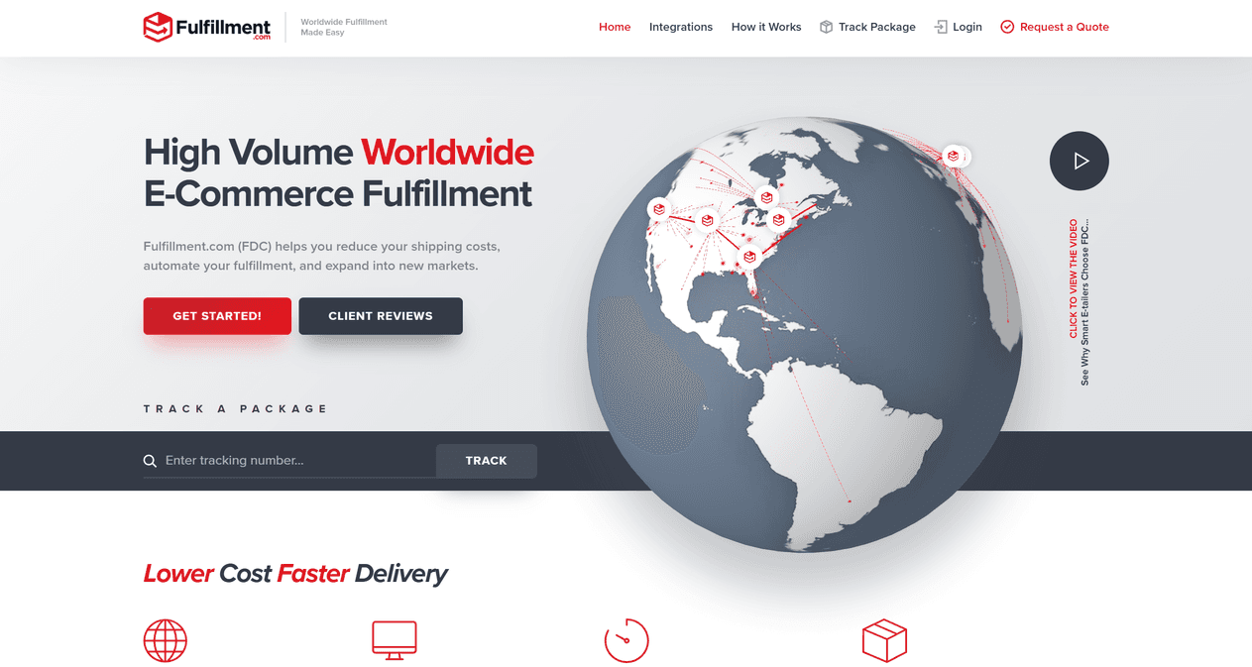This screenshot has height=667, width=1252.
Task: Click the play button over the globe
Action: coord(1079,161)
